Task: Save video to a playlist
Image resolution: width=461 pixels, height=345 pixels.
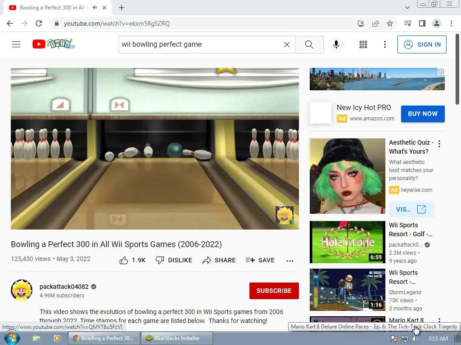Action: click(x=260, y=260)
